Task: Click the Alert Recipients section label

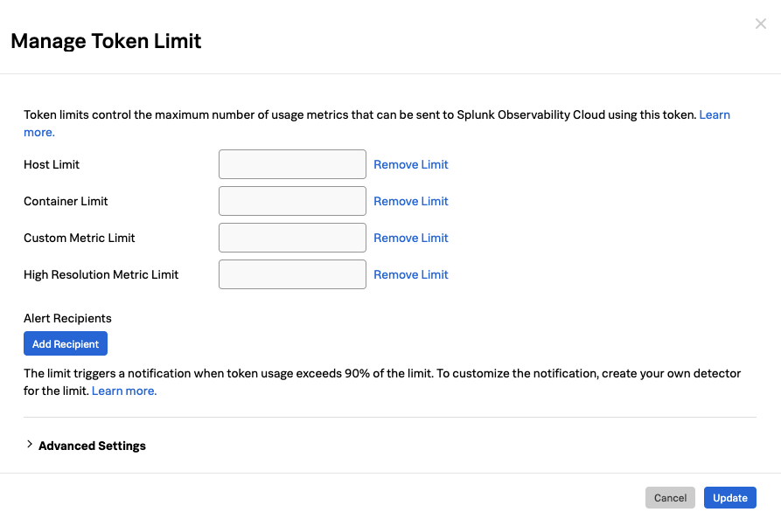Action: (x=66, y=318)
